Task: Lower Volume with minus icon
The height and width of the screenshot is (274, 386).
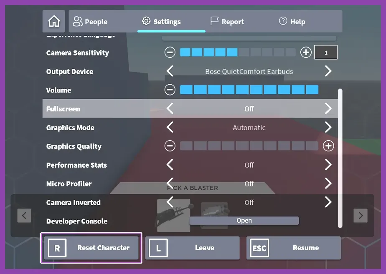Action: [170, 90]
